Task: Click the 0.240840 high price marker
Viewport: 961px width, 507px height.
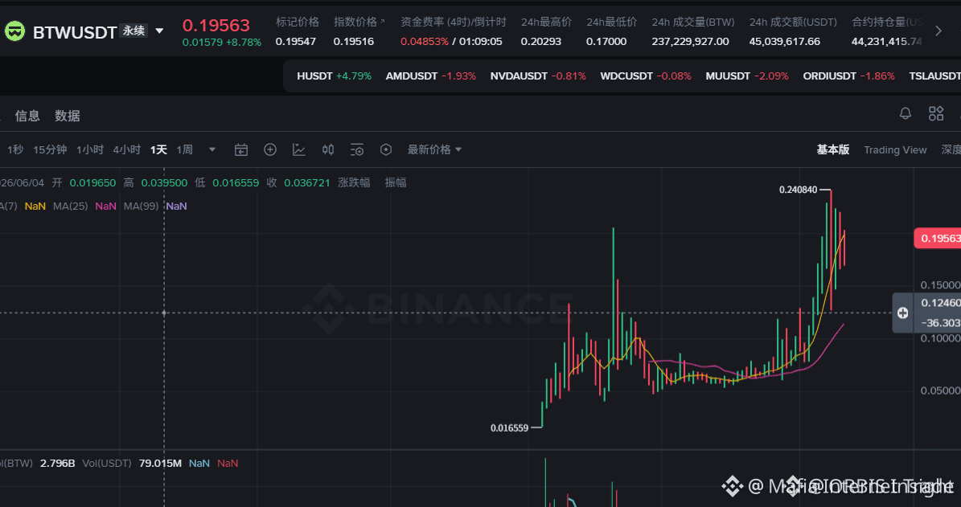Action: click(x=798, y=190)
